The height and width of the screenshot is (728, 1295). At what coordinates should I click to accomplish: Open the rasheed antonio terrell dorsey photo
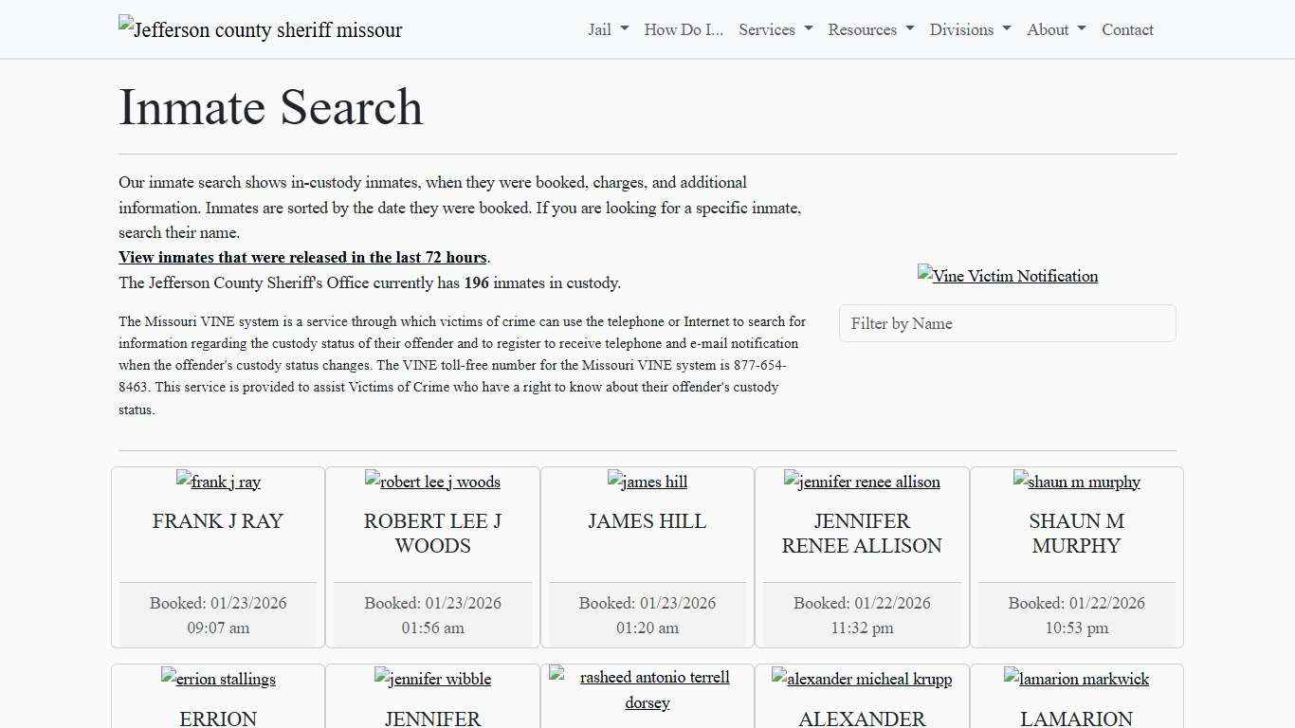pyautogui.click(x=647, y=689)
